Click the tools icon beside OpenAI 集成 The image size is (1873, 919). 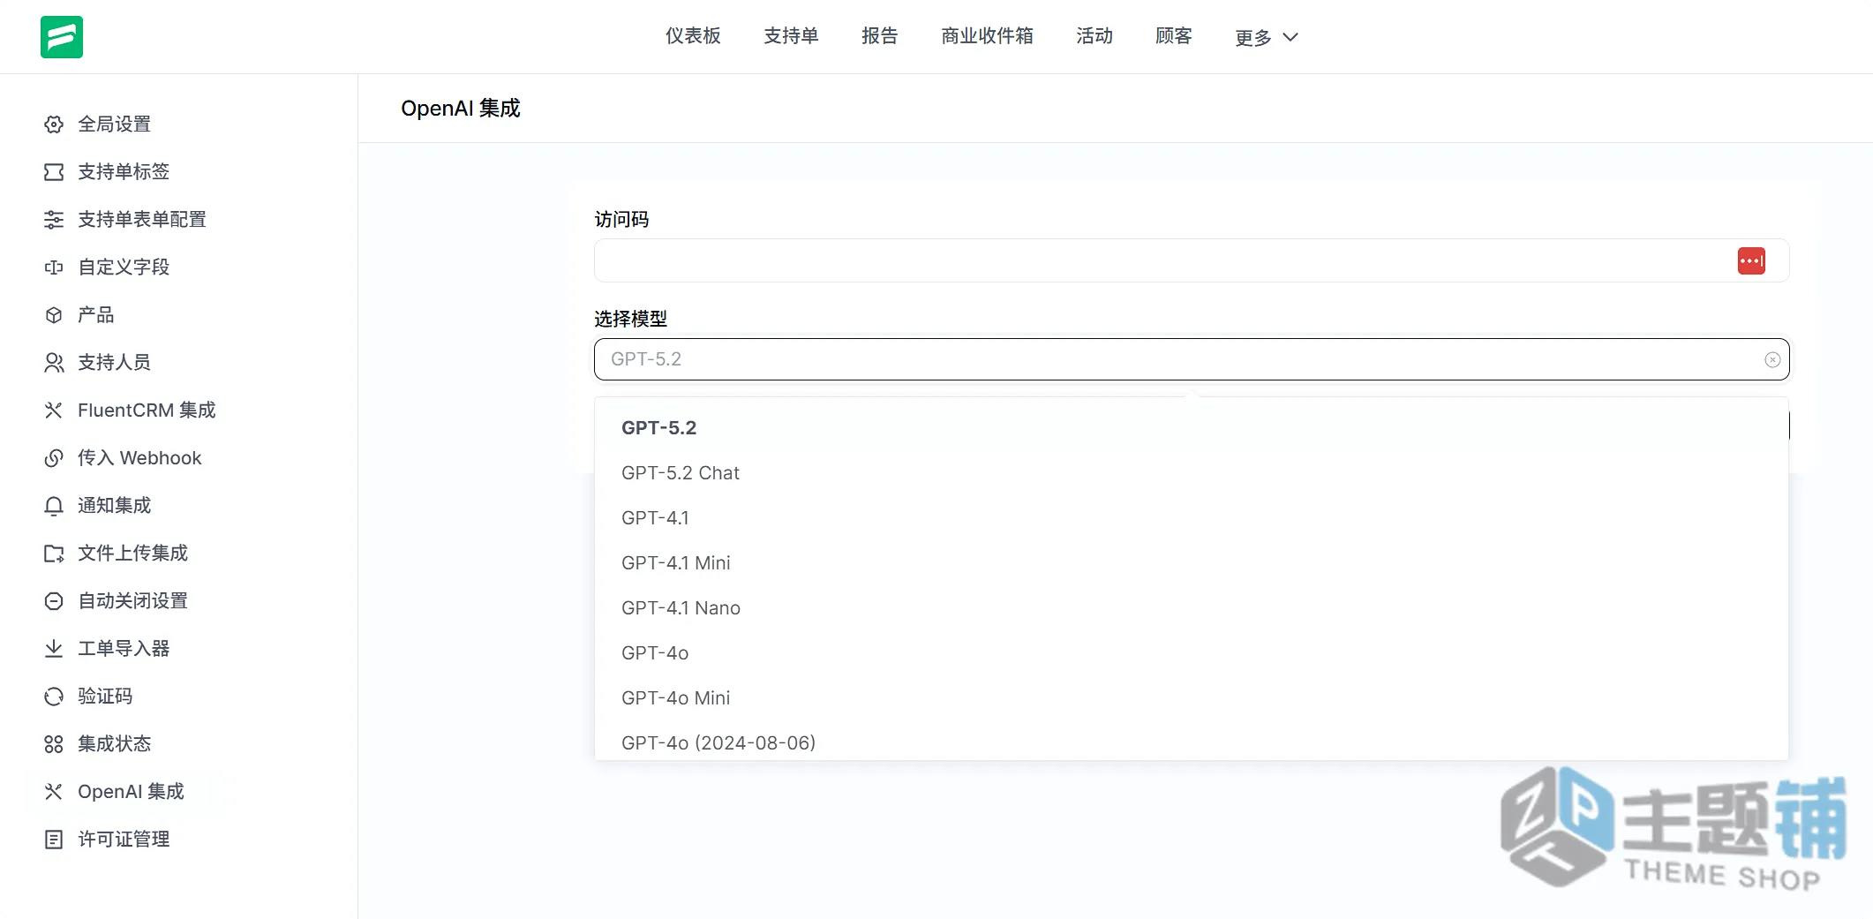pos(54,792)
